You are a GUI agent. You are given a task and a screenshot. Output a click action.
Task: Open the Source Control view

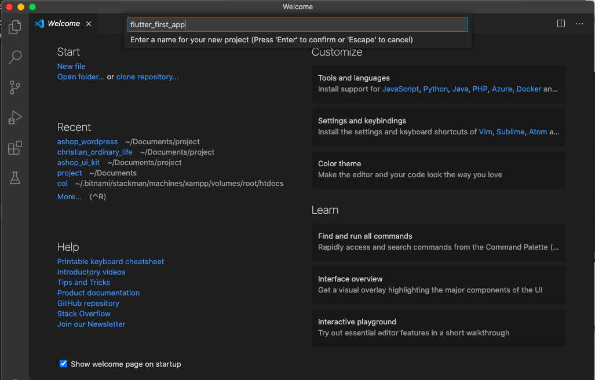pos(15,87)
